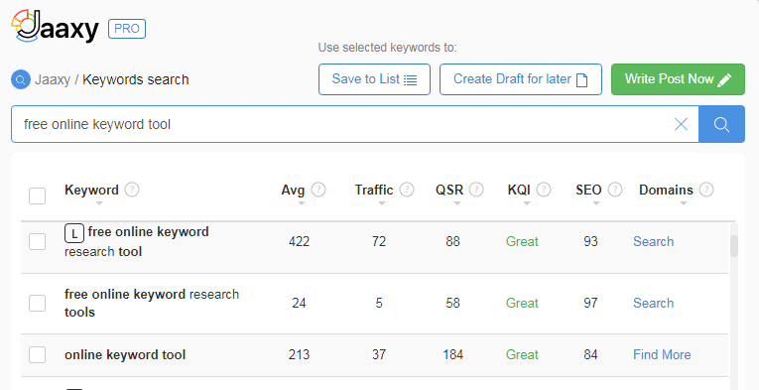Click SEO value 93
Image resolution: width=759 pixels, height=390 pixels.
[590, 241]
